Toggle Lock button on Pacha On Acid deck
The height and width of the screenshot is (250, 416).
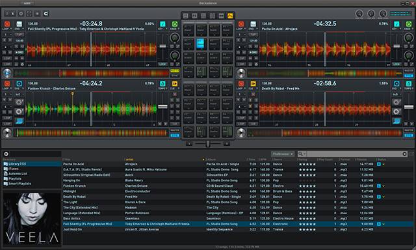(396, 64)
